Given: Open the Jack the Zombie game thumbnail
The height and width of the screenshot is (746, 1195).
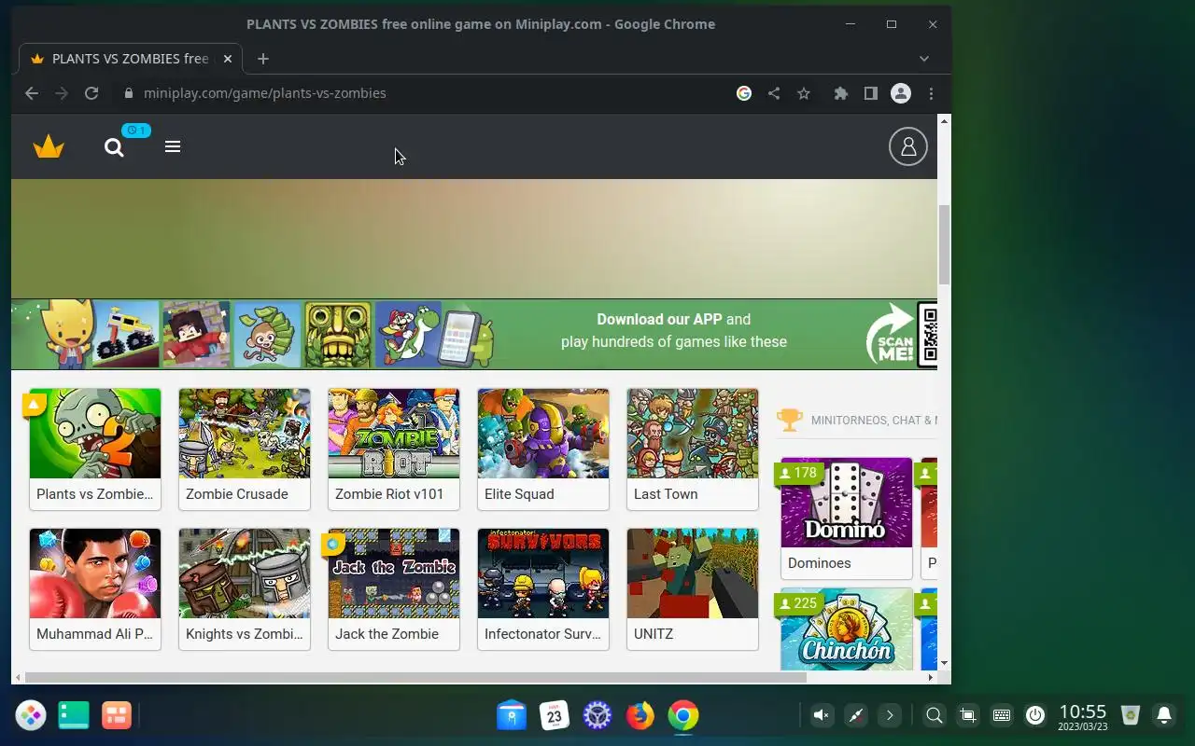Looking at the screenshot, I should click(394, 573).
